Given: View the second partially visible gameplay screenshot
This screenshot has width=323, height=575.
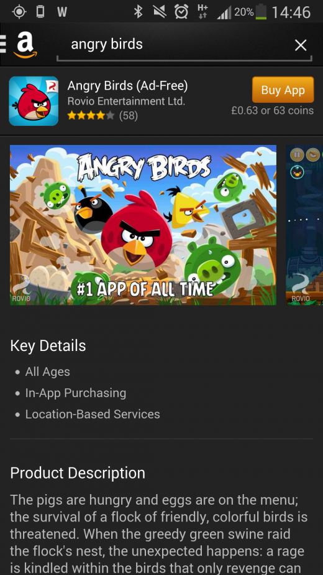Looking at the screenshot, I should (304, 225).
